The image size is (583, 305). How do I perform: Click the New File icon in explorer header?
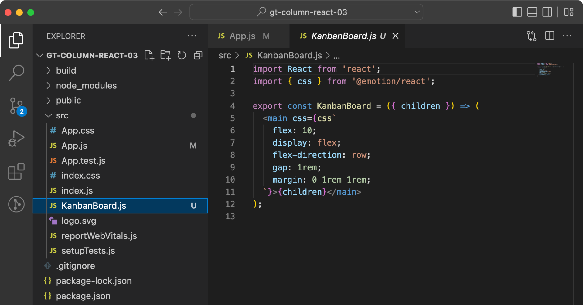tap(149, 55)
